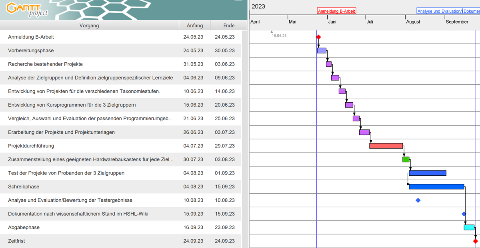Click the blue Analyse und Evaluation milestone diamond
The image size is (480, 248).
click(x=418, y=200)
